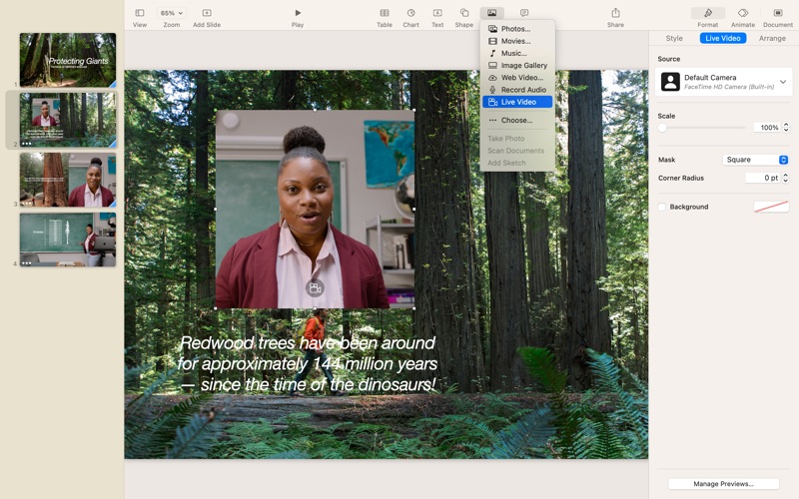Click the Share icon
This screenshot has height=499, width=799.
(615, 14)
